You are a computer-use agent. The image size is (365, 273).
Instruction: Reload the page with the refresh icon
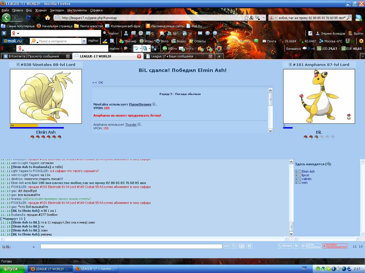point(28,18)
